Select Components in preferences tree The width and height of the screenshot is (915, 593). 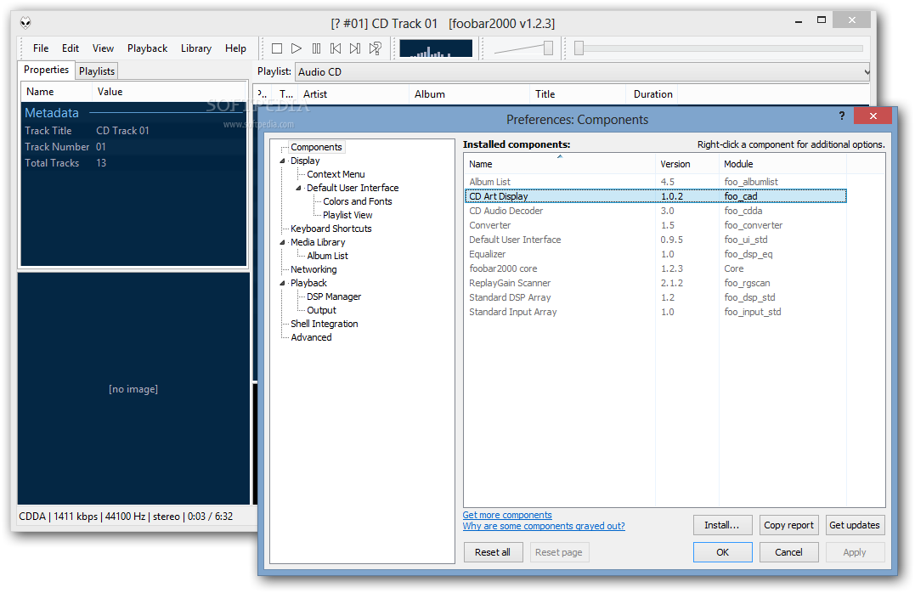click(316, 147)
